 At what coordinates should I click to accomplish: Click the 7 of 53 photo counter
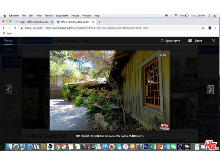(162, 55)
